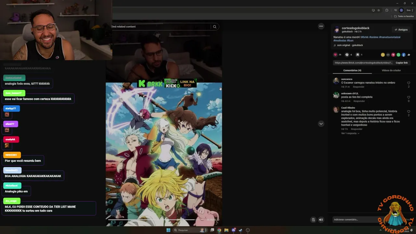
Task: Click the Copiar link button
Action: 402,63
